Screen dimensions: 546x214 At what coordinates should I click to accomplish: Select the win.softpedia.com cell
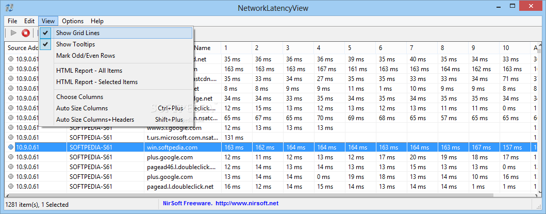(184, 147)
